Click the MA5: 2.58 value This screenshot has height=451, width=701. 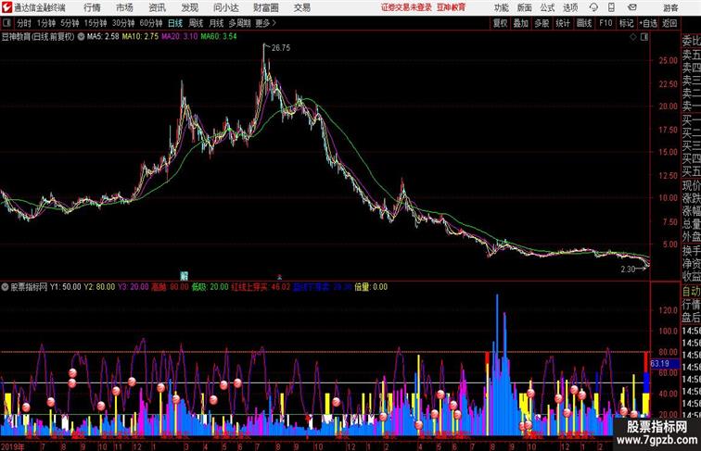pyautogui.click(x=103, y=37)
